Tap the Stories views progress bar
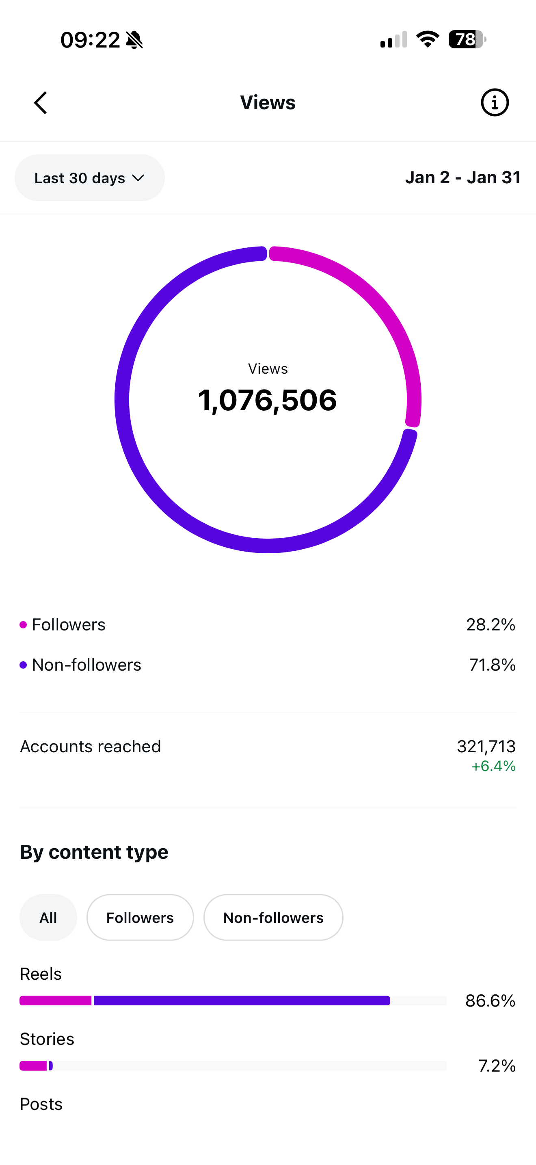Viewport: 536px width, 1165px height. point(233,1066)
